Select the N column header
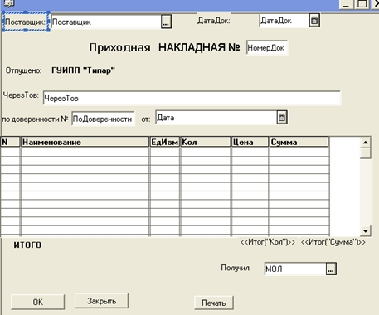Image resolution: width=379 pixels, height=315 pixels. click(x=10, y=142)
